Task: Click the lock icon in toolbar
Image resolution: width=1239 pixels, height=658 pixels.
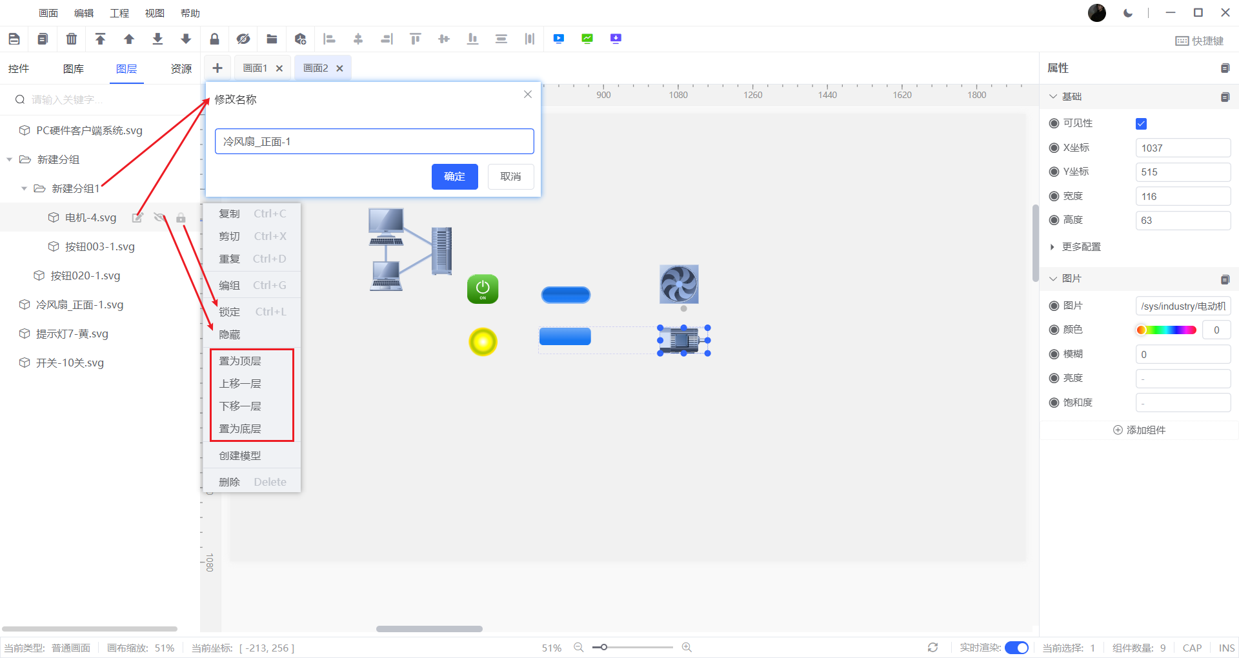Action: point(214,39)
